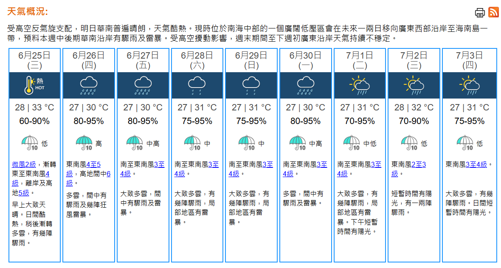Click the rain cloud icon for 6月30日
Image resolution: width=501 pixels, height=268 pixels.
pyautogui.click(x=305, y=85)
